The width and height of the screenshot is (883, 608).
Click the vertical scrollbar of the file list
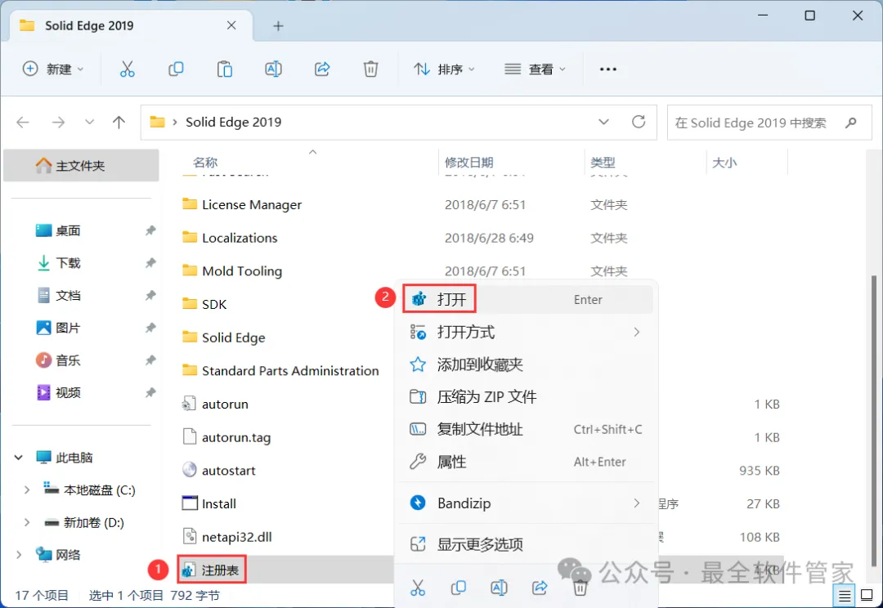(x=875, y=419)
